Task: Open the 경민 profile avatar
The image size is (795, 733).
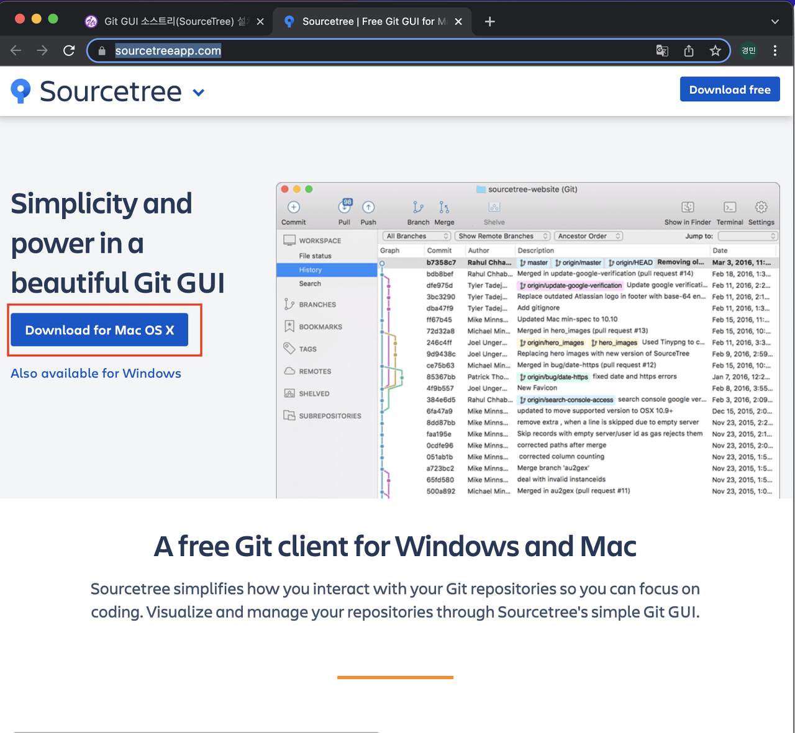Action: coord(749,51)
